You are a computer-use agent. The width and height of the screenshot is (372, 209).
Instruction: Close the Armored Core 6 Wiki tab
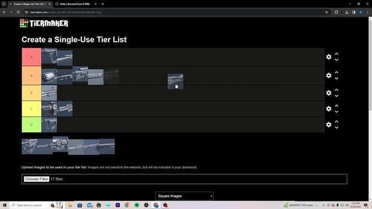pyautogui.click(x=95, y=4)
